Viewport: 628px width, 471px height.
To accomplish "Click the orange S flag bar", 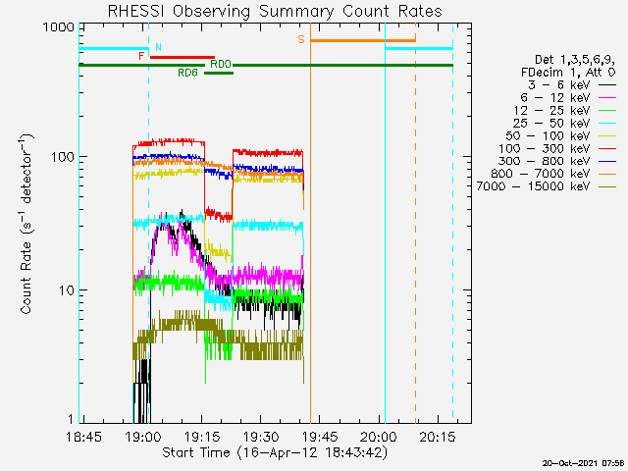I will pyautogui.click(x=363, y=40).
